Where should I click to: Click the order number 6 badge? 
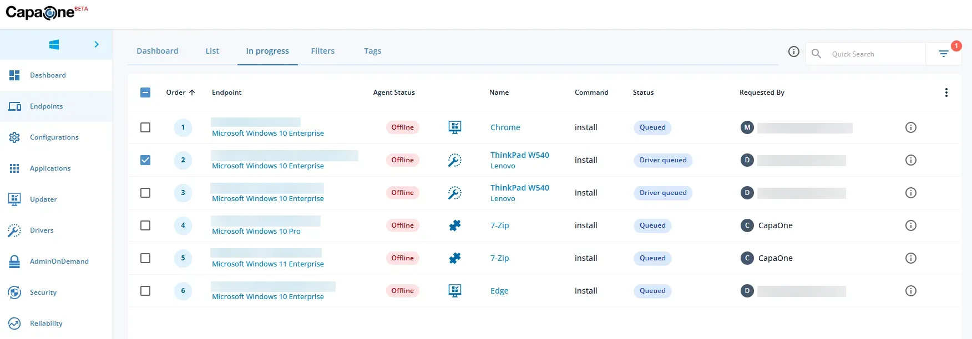pos(183,291)
